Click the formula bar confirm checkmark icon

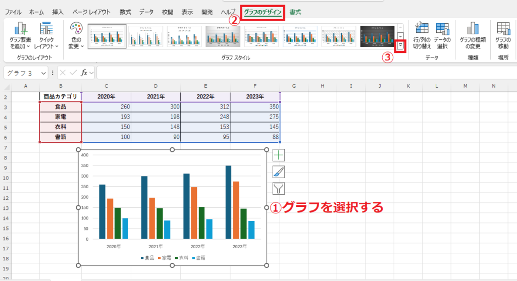(x=73, y=73)
